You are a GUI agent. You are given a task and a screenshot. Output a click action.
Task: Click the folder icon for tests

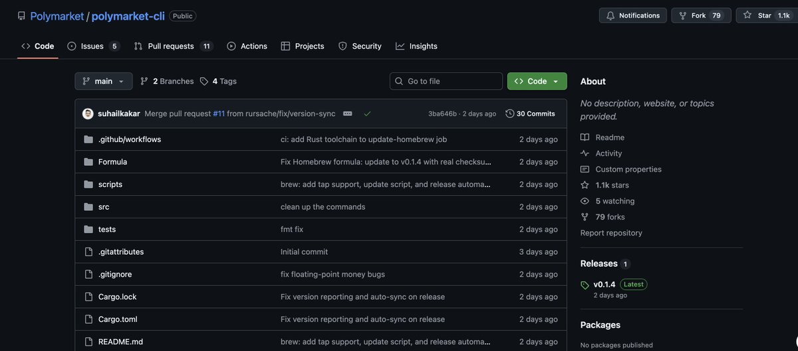(88, 230)
